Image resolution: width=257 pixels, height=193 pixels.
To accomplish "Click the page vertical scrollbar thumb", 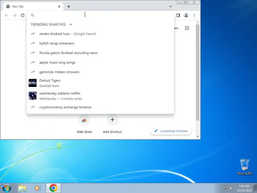I will [x=198, y=73].
